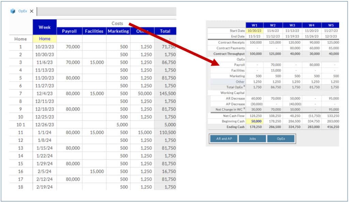Click the Total OpEx row label
Image resolution: width=349 pixels, height=202 pixels.
pos(236,87)
